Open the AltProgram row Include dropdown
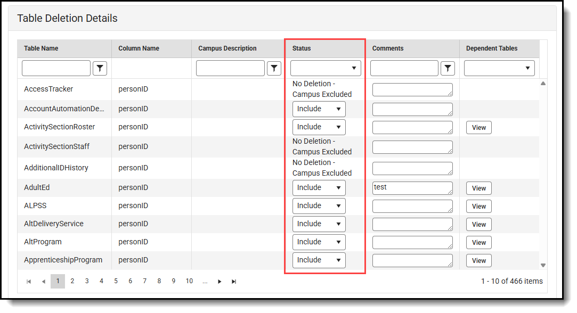The width and height of the screenshot is (577, 313). 319,242
